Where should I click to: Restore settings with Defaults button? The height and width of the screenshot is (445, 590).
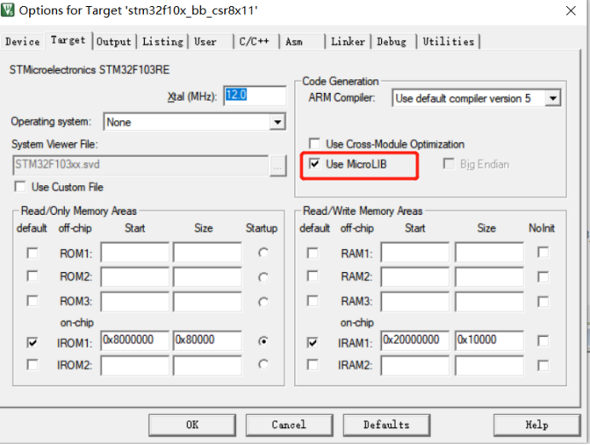386,425
